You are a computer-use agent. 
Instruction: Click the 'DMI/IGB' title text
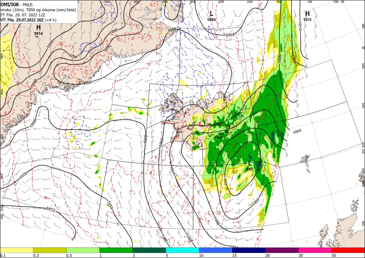tap(9, 5)
